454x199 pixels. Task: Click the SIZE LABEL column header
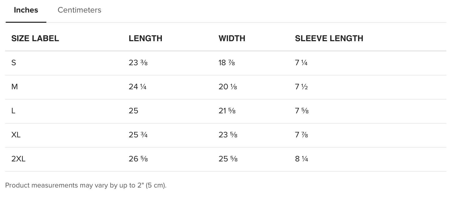pyautogui.click(x=35, y=38)
